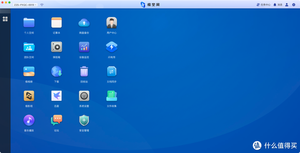Click the settings gear in title bar
Screen dimensions: 300x153
(x=294, y=5)
